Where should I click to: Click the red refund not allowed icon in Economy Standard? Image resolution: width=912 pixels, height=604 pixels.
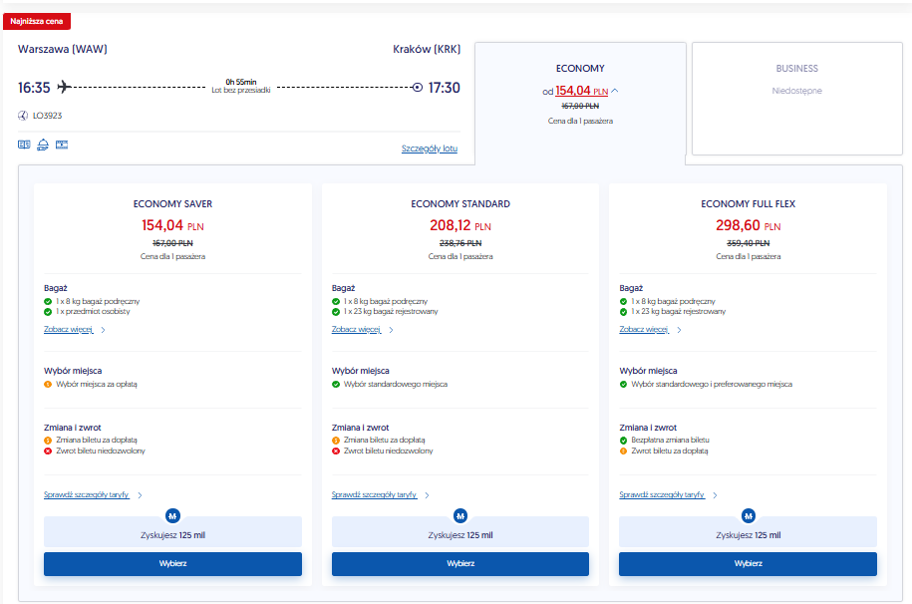click(336, 451)
